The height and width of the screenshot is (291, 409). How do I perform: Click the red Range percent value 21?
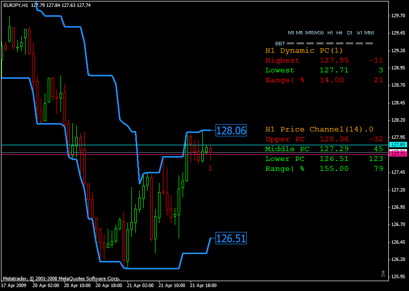(378, 80)
